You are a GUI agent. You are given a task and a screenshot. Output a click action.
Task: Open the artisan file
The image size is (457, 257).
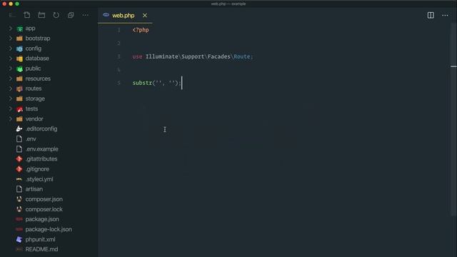click(x=34, y=189)
